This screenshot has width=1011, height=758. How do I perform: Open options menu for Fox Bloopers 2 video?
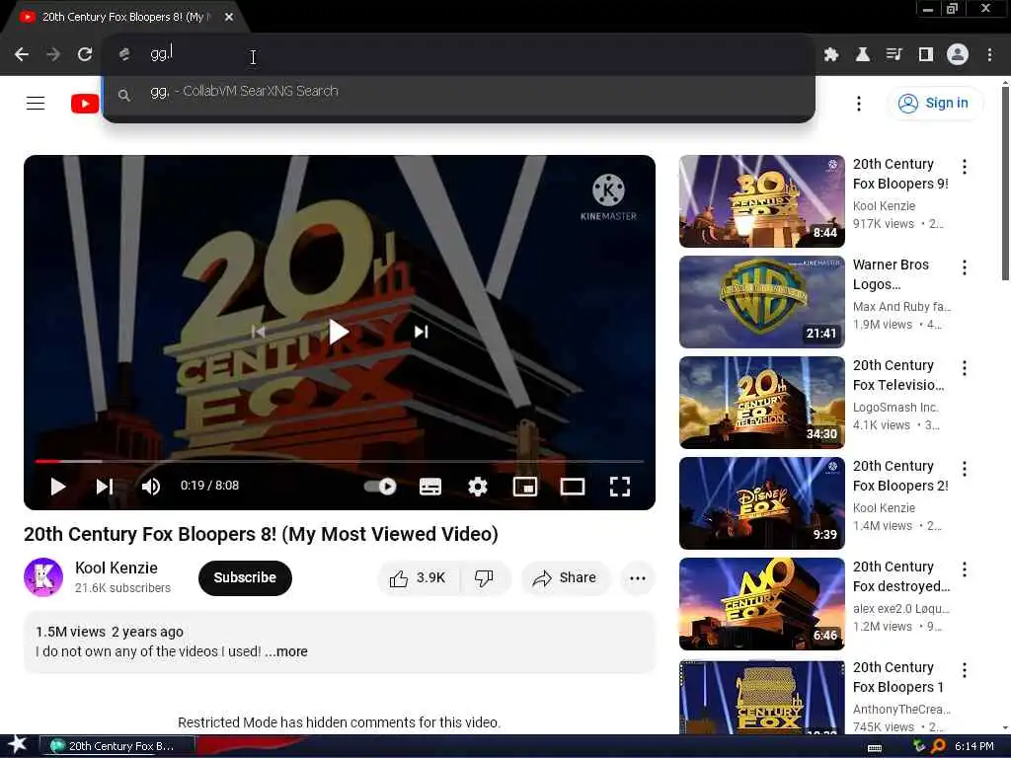point(964,469)
